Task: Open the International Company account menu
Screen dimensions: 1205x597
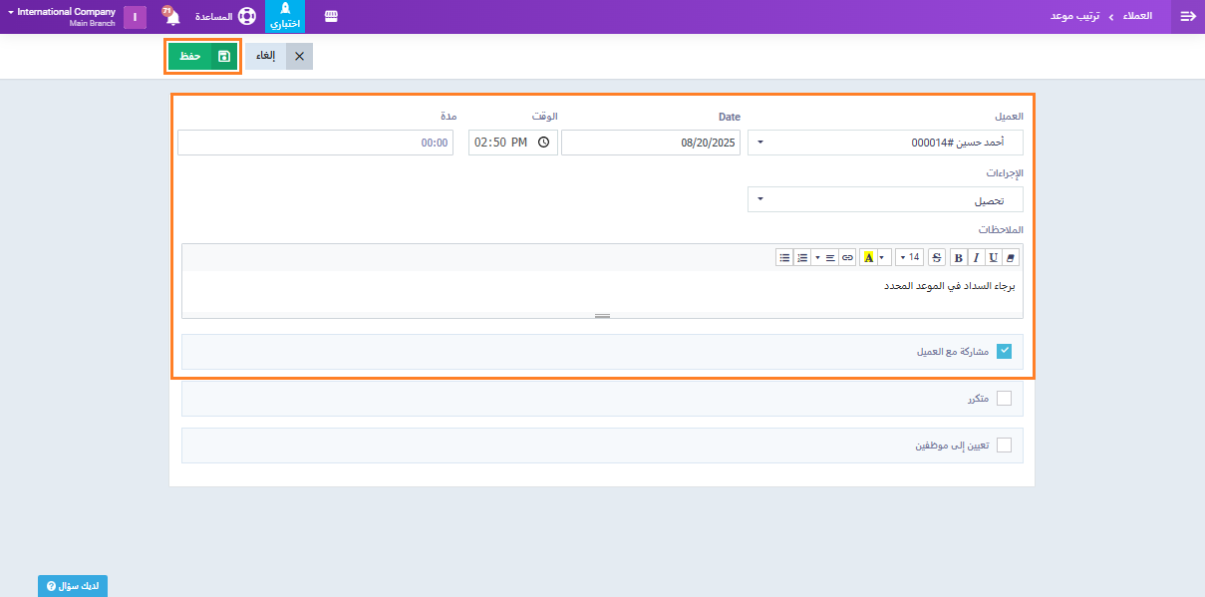Action: tap(62, 17)
